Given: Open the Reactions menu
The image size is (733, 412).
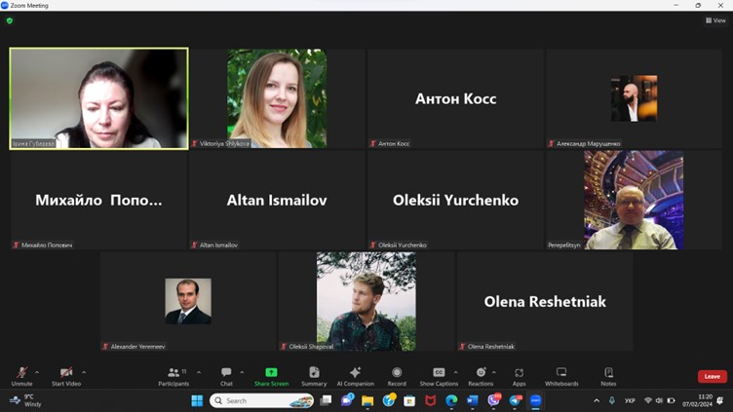Looking at the screenshot, I should click(481, 375).
